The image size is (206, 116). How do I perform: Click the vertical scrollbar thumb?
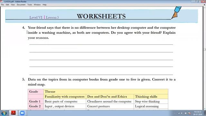[205, 49]
